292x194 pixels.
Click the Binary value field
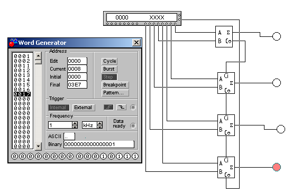pos(99,144)
